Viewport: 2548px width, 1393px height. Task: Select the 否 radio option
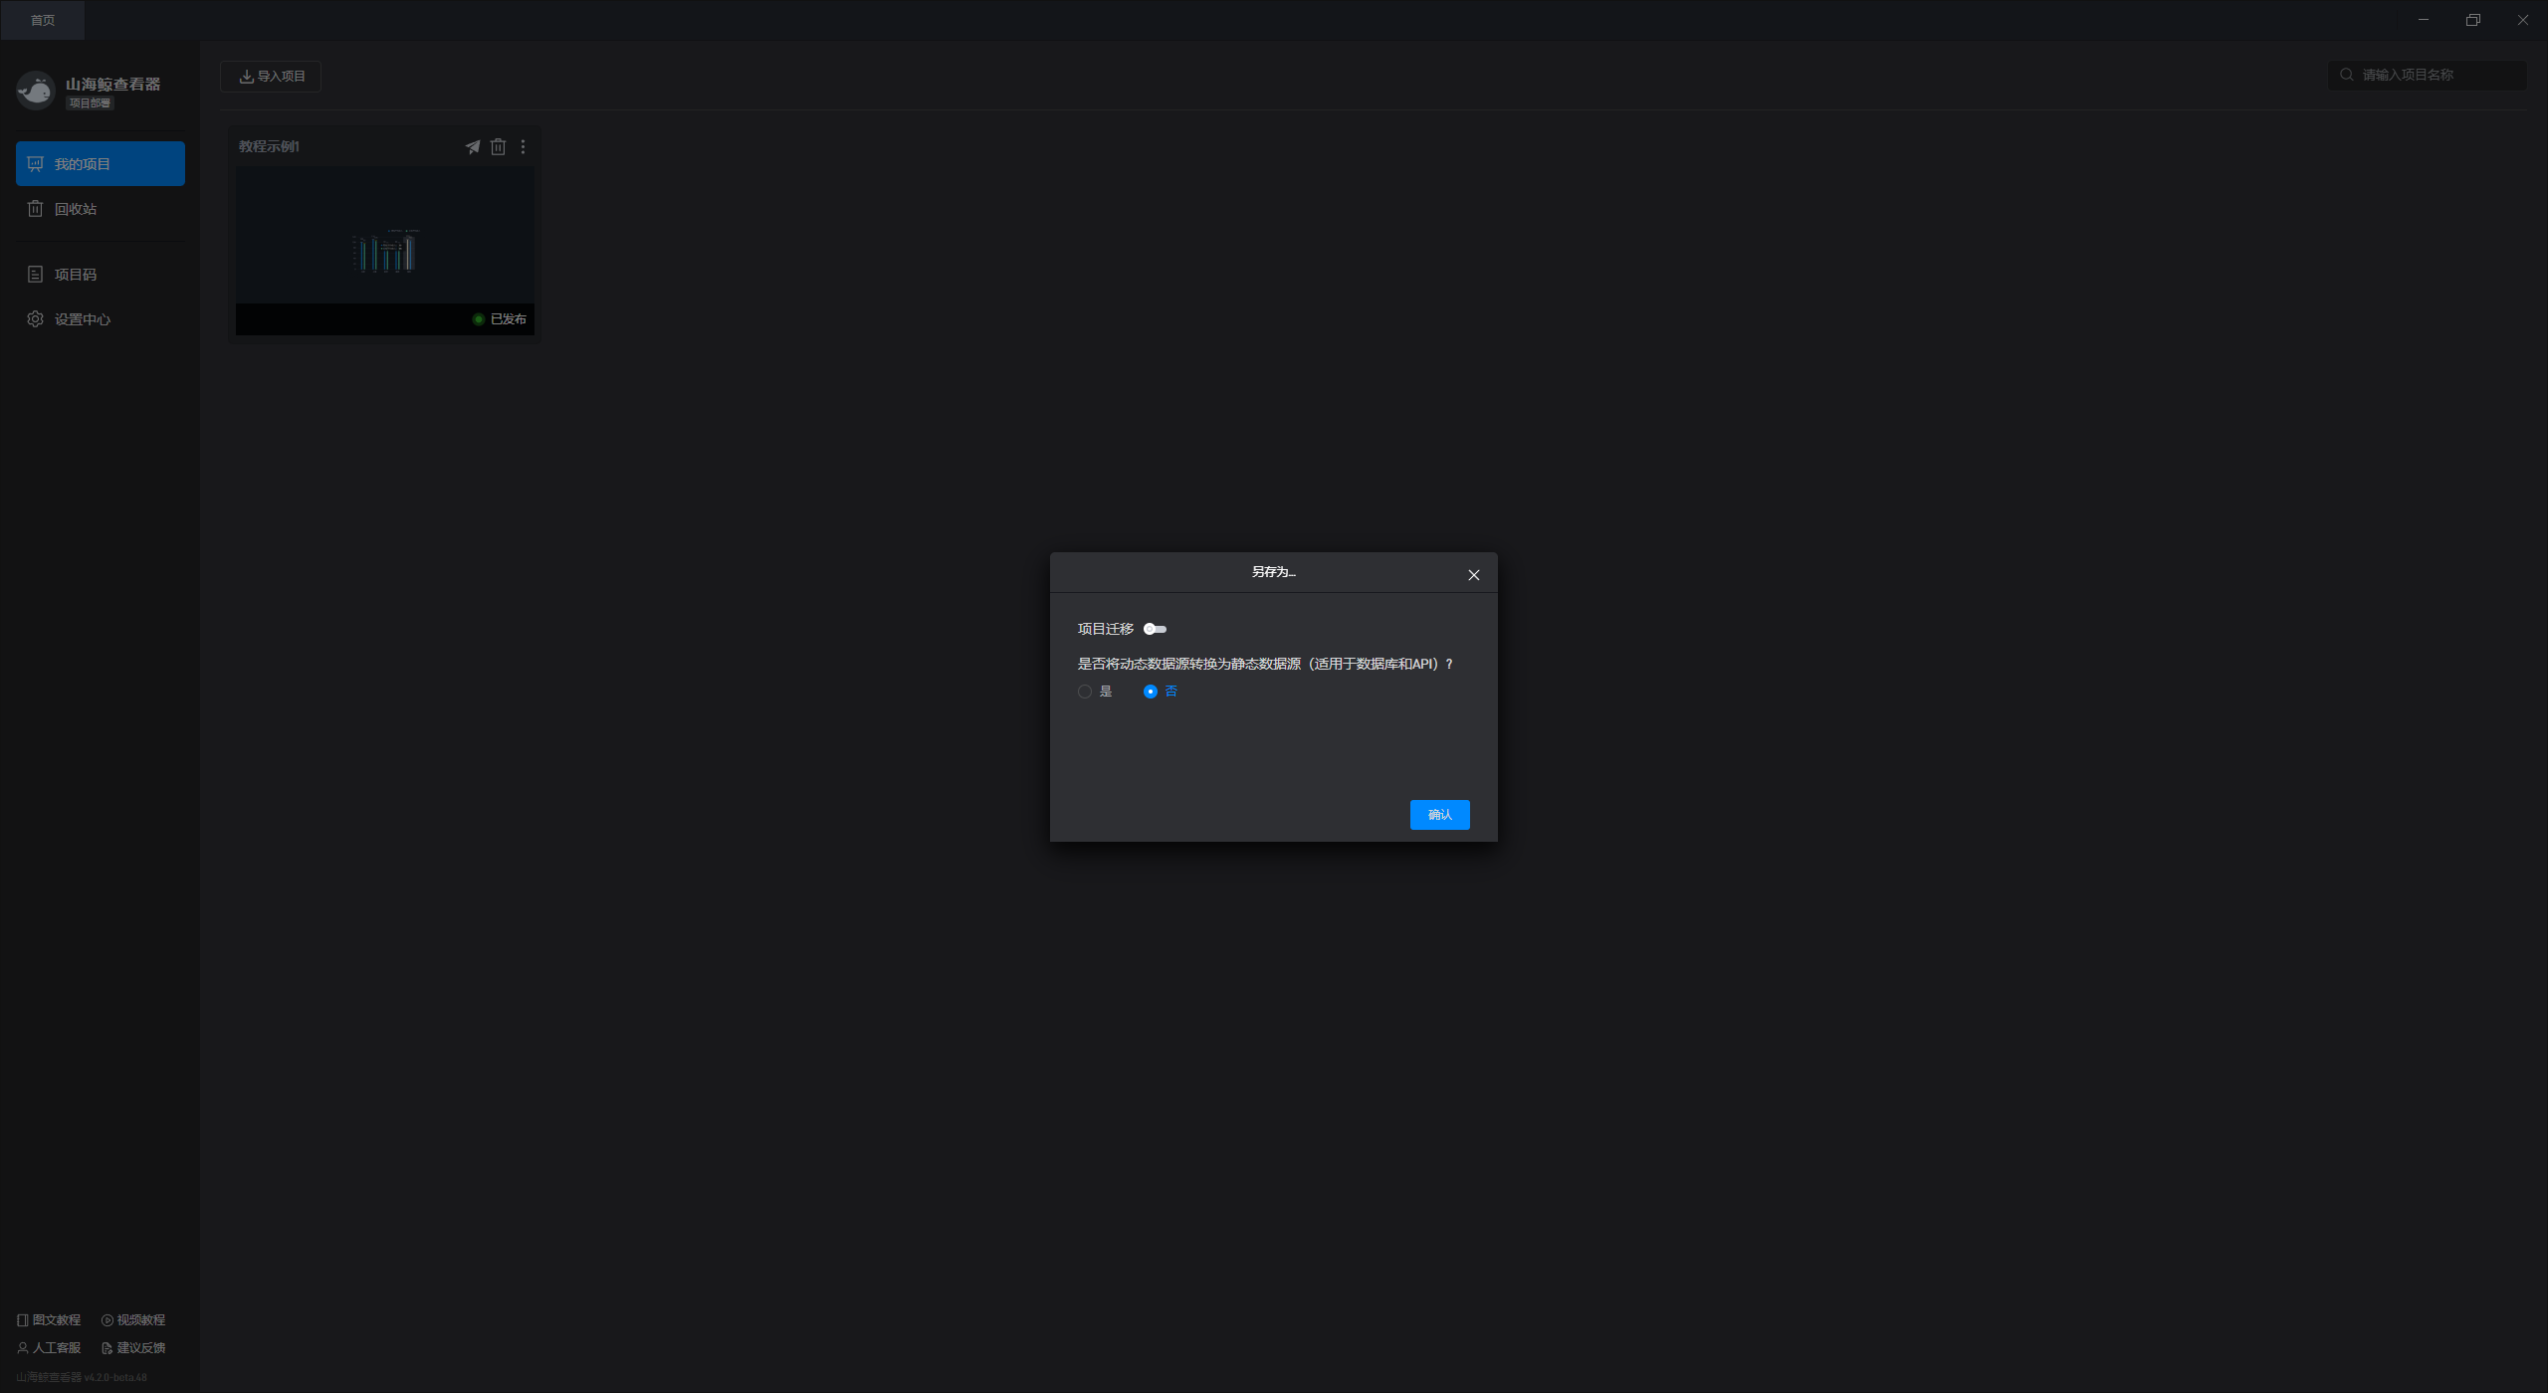click(x=1151, y=692)
